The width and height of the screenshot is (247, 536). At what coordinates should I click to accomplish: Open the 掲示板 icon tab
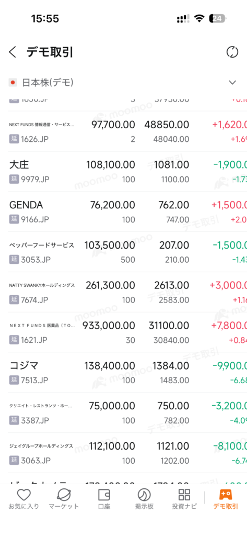pyautogui.click(x=144, y=499)
